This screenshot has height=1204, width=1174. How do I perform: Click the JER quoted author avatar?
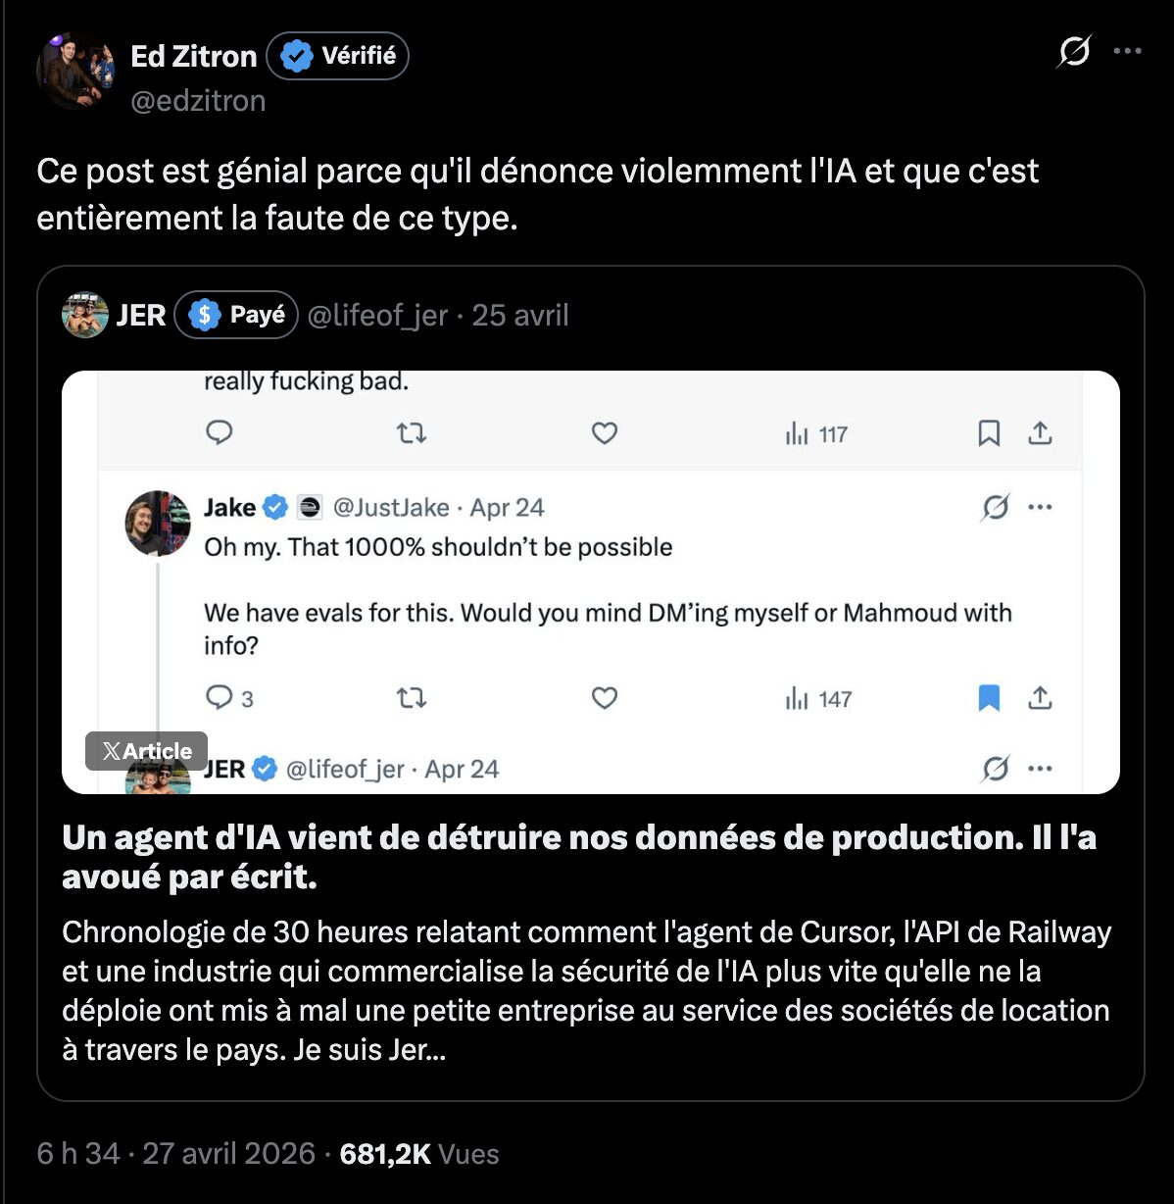[85, 315]
